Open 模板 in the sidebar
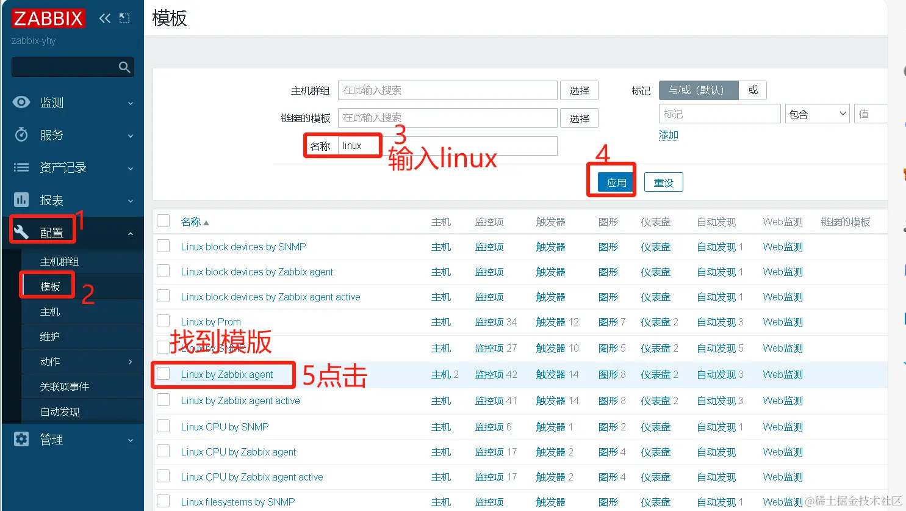 (x=50, y=286)
